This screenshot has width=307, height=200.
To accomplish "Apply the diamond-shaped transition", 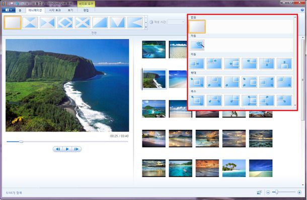I will point(65,22).
